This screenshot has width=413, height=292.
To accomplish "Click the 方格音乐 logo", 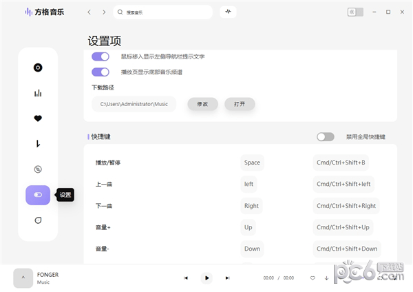I will 44,12.
